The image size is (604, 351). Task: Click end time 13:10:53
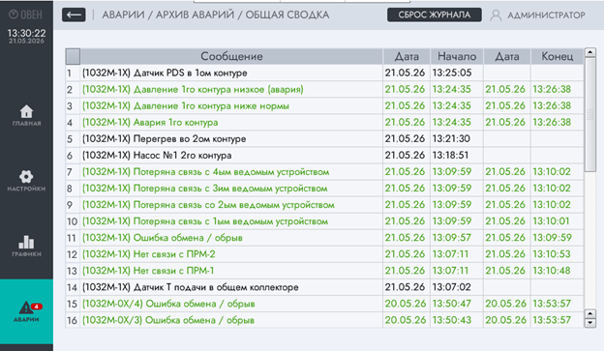(551, 254)
